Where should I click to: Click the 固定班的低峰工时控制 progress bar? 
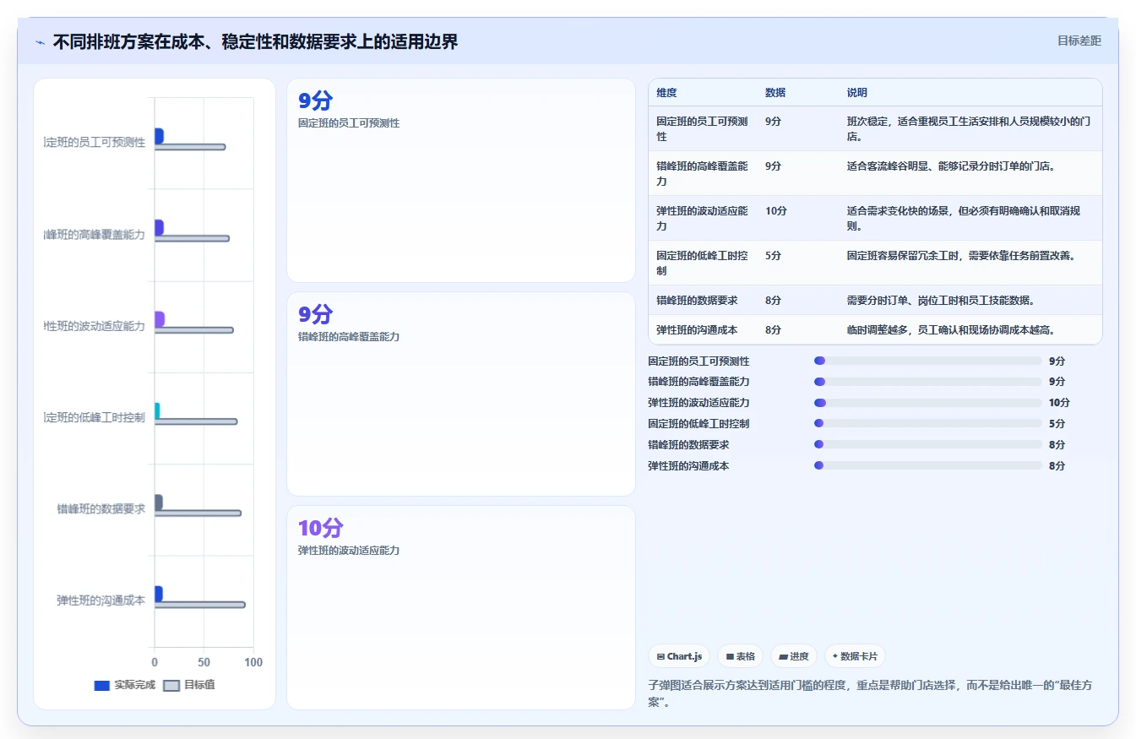928,424
